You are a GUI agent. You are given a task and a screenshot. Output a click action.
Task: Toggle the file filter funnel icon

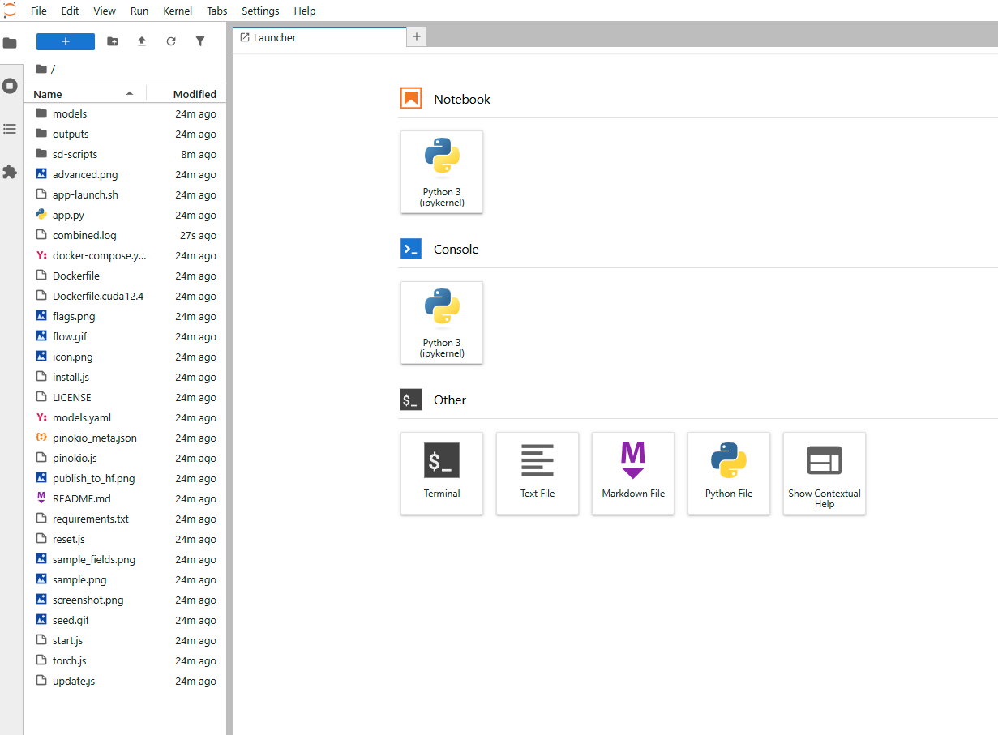pyautogui.click(x=200, y=41)
